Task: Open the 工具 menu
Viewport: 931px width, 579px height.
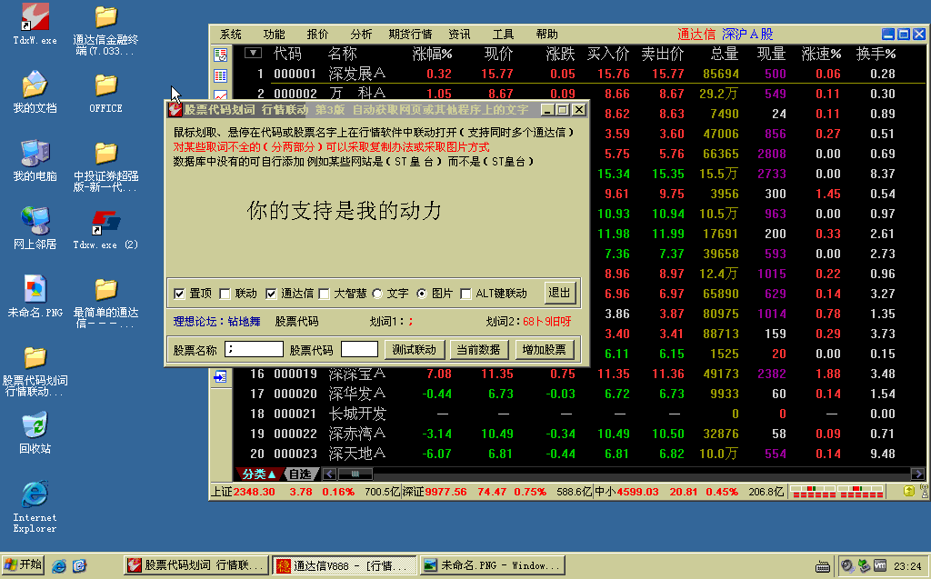Action: [503, 35]
